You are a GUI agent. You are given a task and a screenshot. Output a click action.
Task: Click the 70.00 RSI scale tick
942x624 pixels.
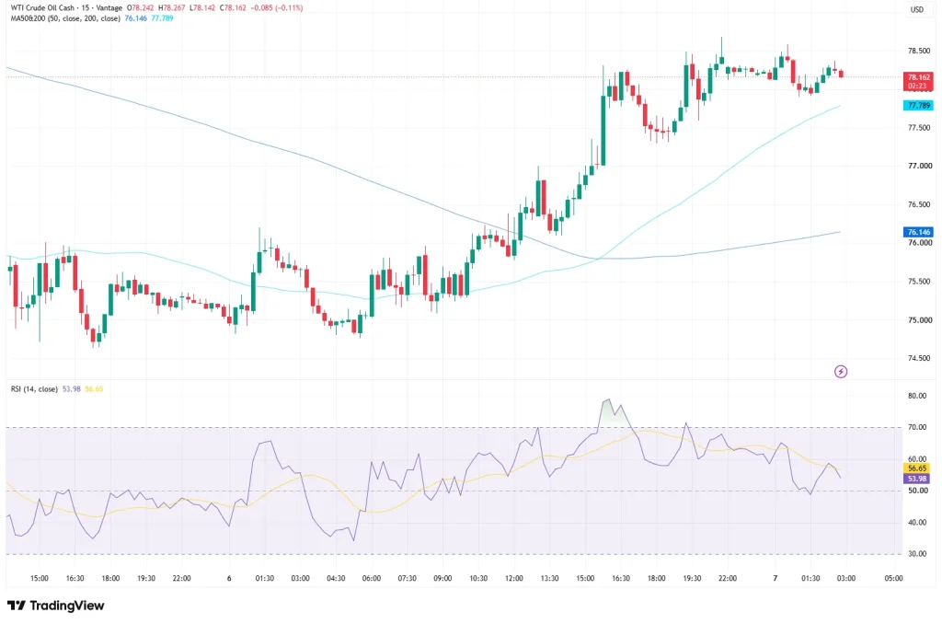[917, 427]
